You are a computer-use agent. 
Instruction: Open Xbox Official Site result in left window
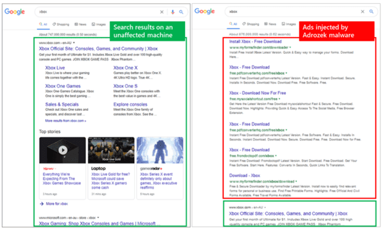(x=98, y=48)
